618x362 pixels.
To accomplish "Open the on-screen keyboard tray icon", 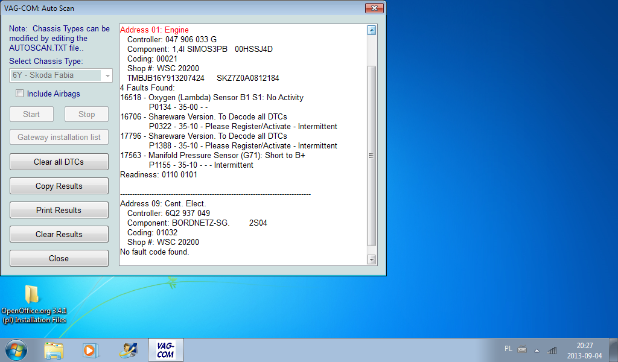I will point(522,349).
